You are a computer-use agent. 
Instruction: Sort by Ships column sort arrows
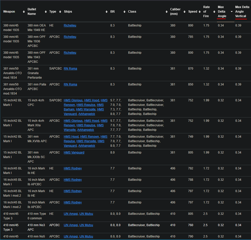[107, 12]
